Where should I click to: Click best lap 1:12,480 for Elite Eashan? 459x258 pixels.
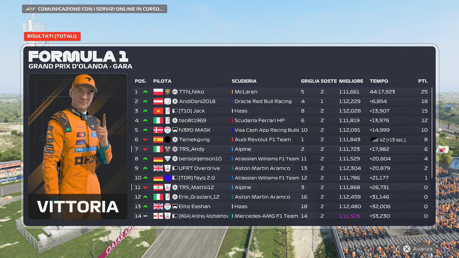(x=349, y=206)
